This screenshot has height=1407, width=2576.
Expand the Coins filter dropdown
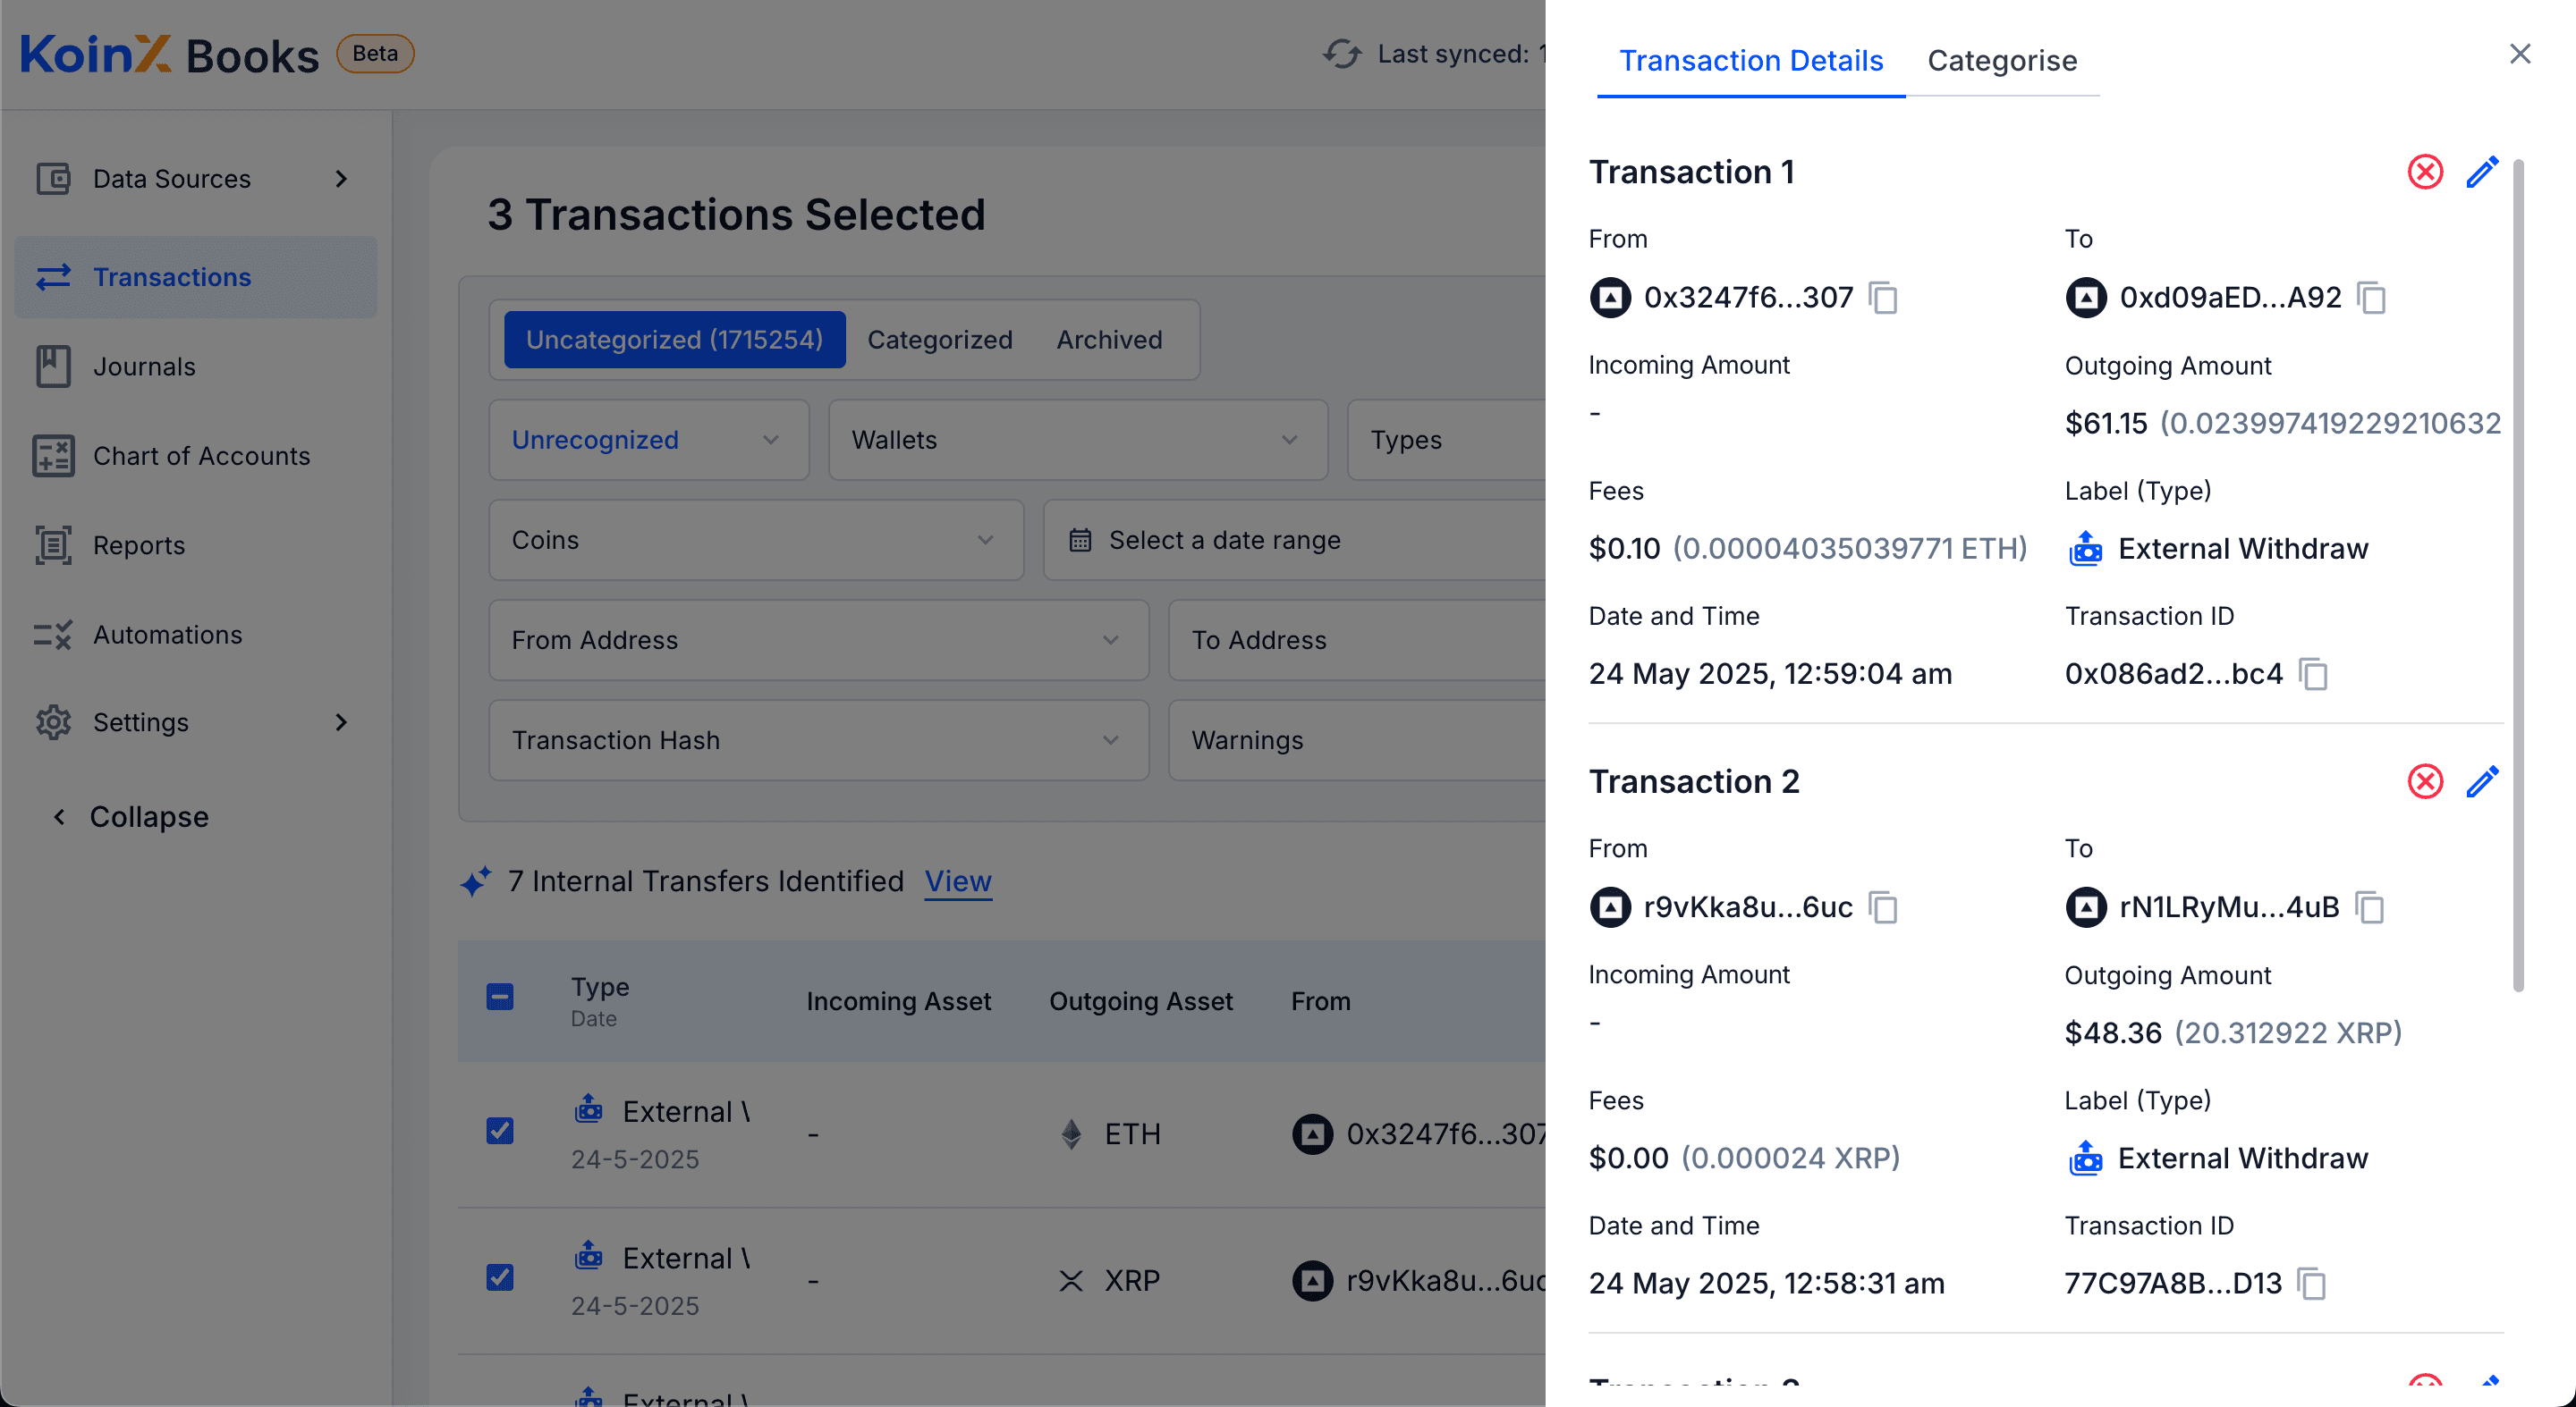pos(755,540)
